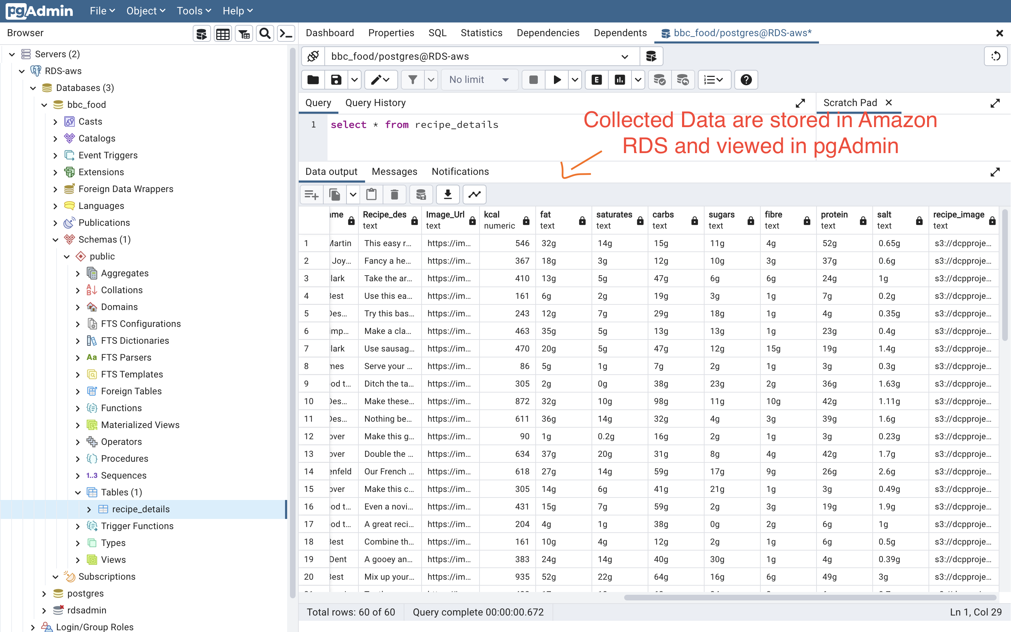Toggle the connection status icon
Screen dimensions: 1011x632
(x=313, y=56)
